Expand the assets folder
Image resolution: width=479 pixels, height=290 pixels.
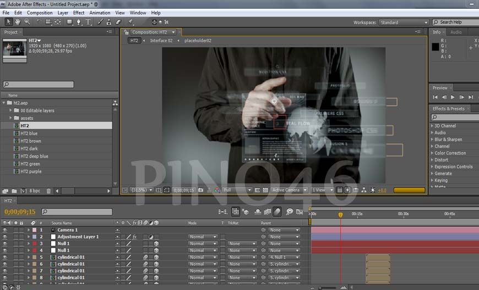[10, 118]
